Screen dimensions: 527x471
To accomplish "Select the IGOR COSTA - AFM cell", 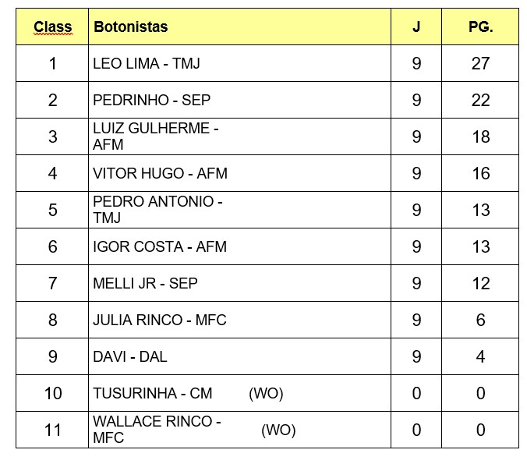I will (x=160, y=246).
